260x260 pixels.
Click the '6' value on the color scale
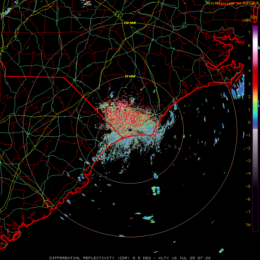click(249, 45)
